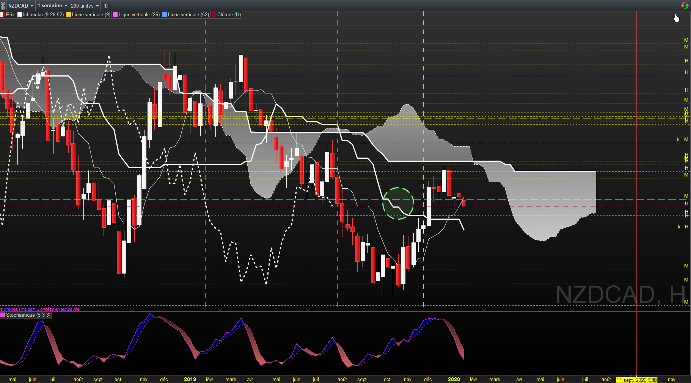The width and height of the screenshot is (691, 383).
Task: Click the green dashed circle annotation
Action: [398, 203]
